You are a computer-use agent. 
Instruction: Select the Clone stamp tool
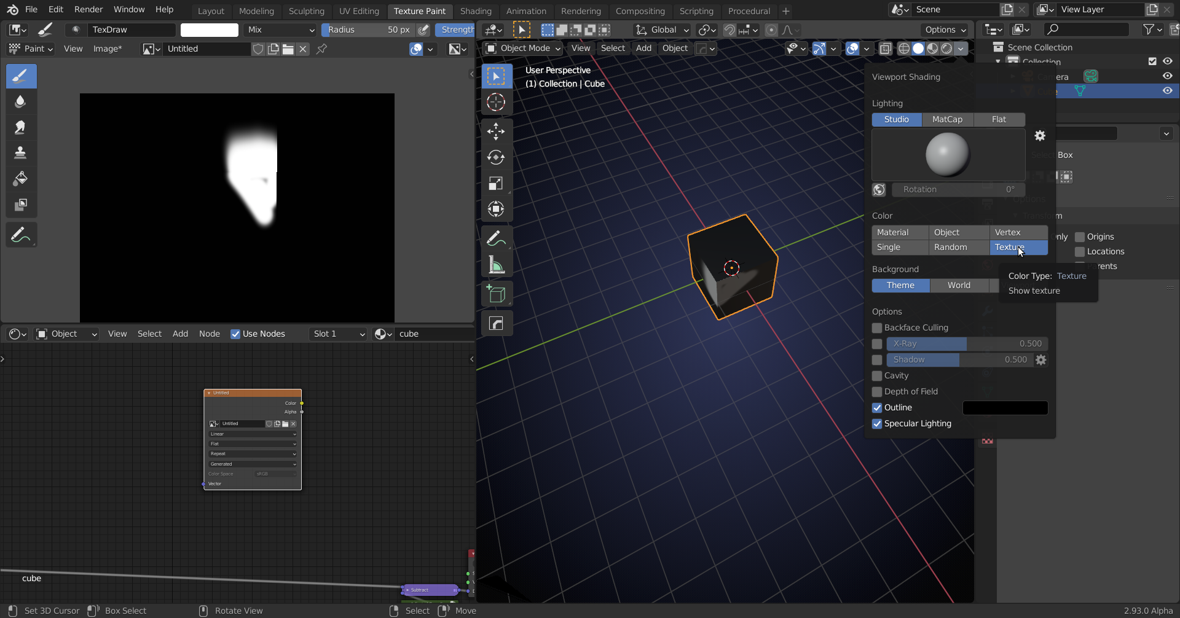click(20, 153)
